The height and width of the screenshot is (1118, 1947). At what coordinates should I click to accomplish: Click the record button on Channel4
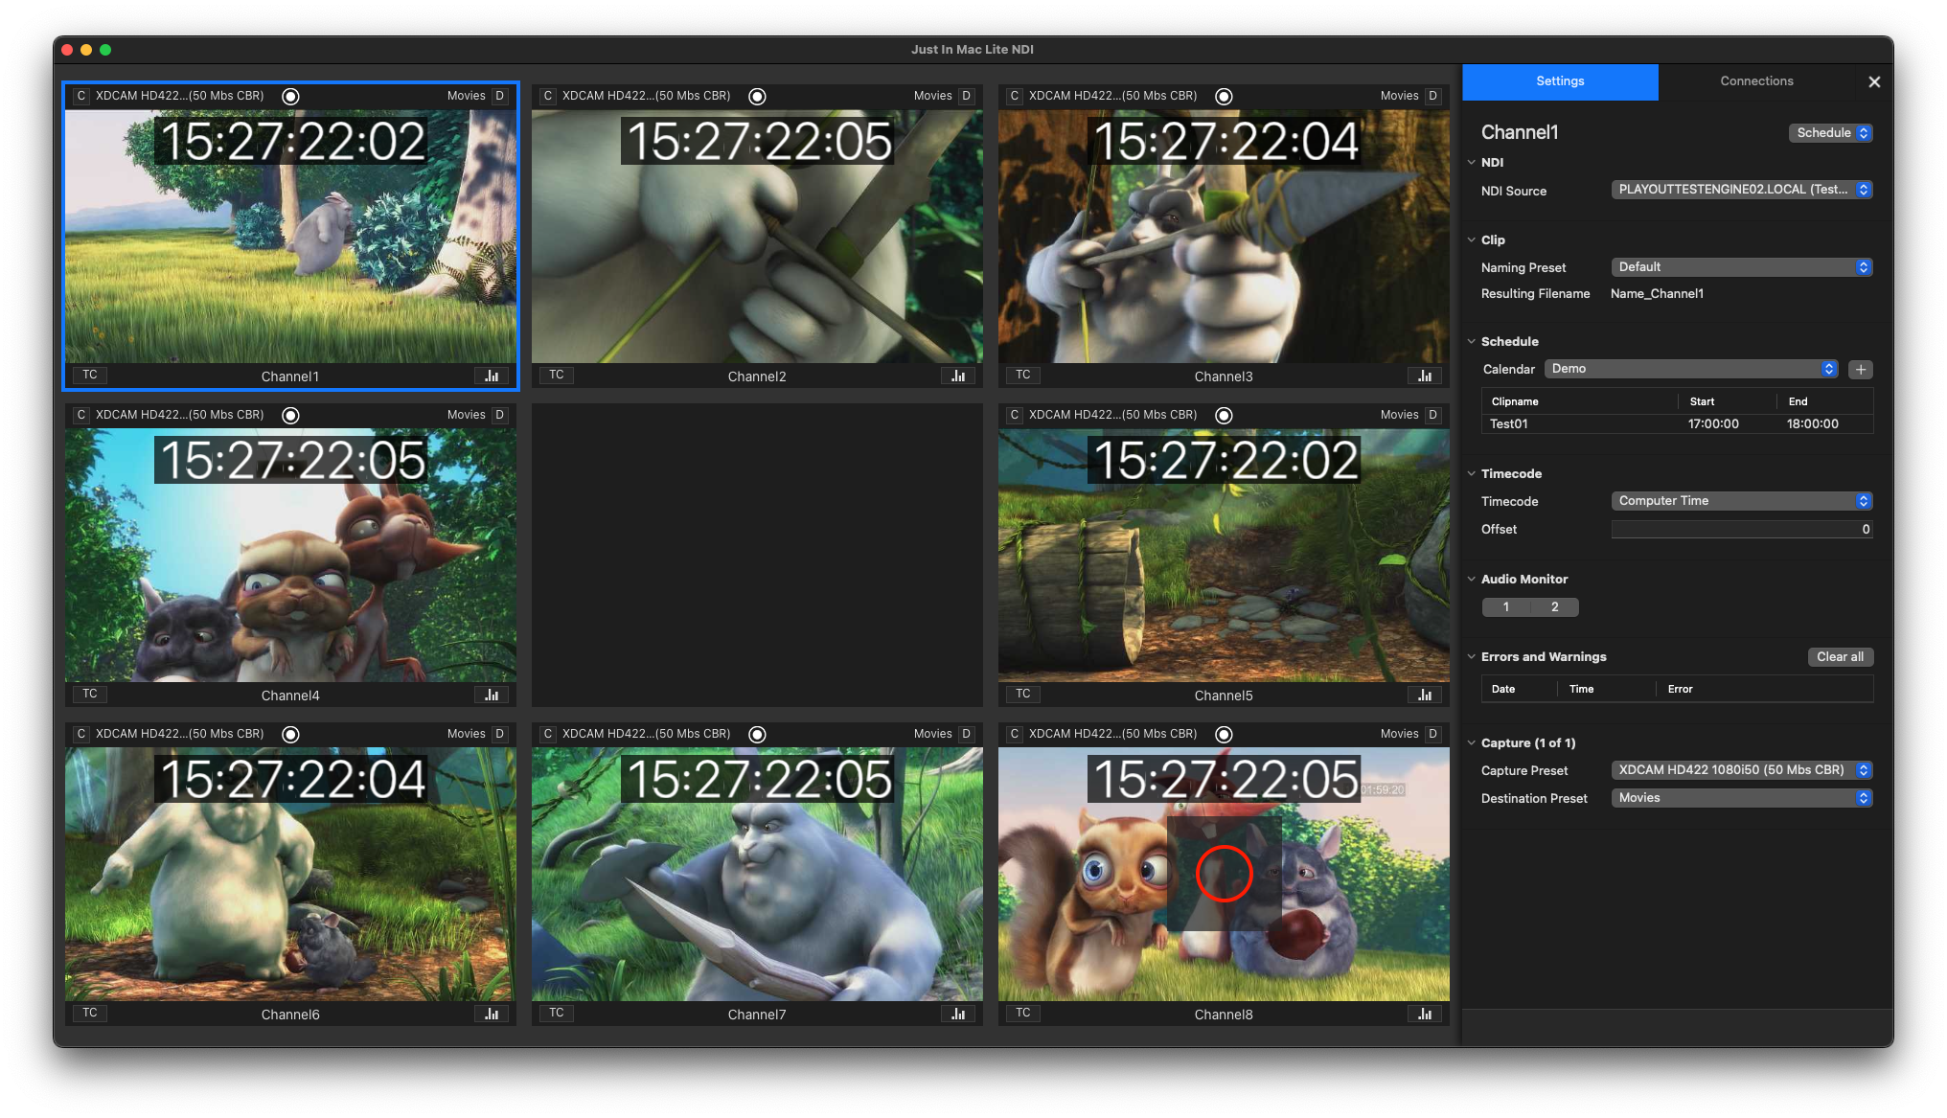tap(291, 415)
